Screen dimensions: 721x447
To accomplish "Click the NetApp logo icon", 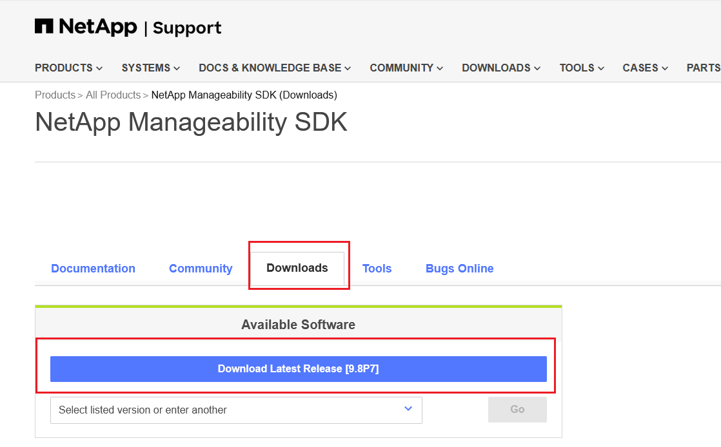I will [44, 26].
